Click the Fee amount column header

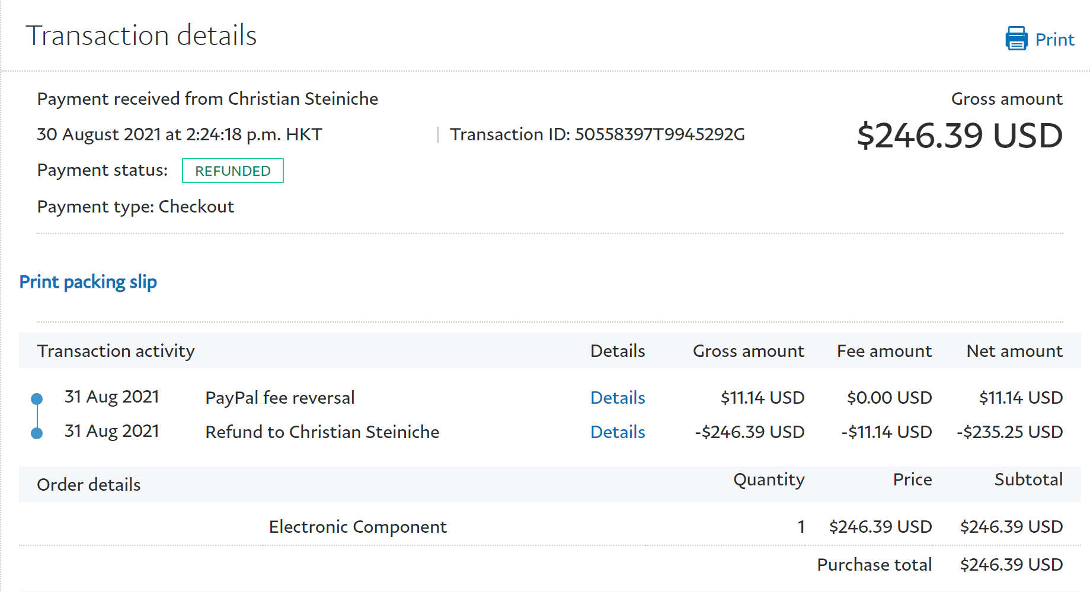884,351
